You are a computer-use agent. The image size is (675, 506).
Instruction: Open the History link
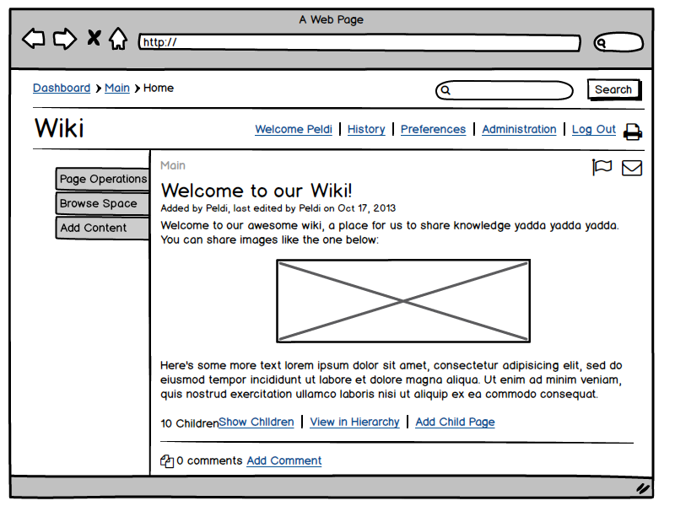pos(366,129)
